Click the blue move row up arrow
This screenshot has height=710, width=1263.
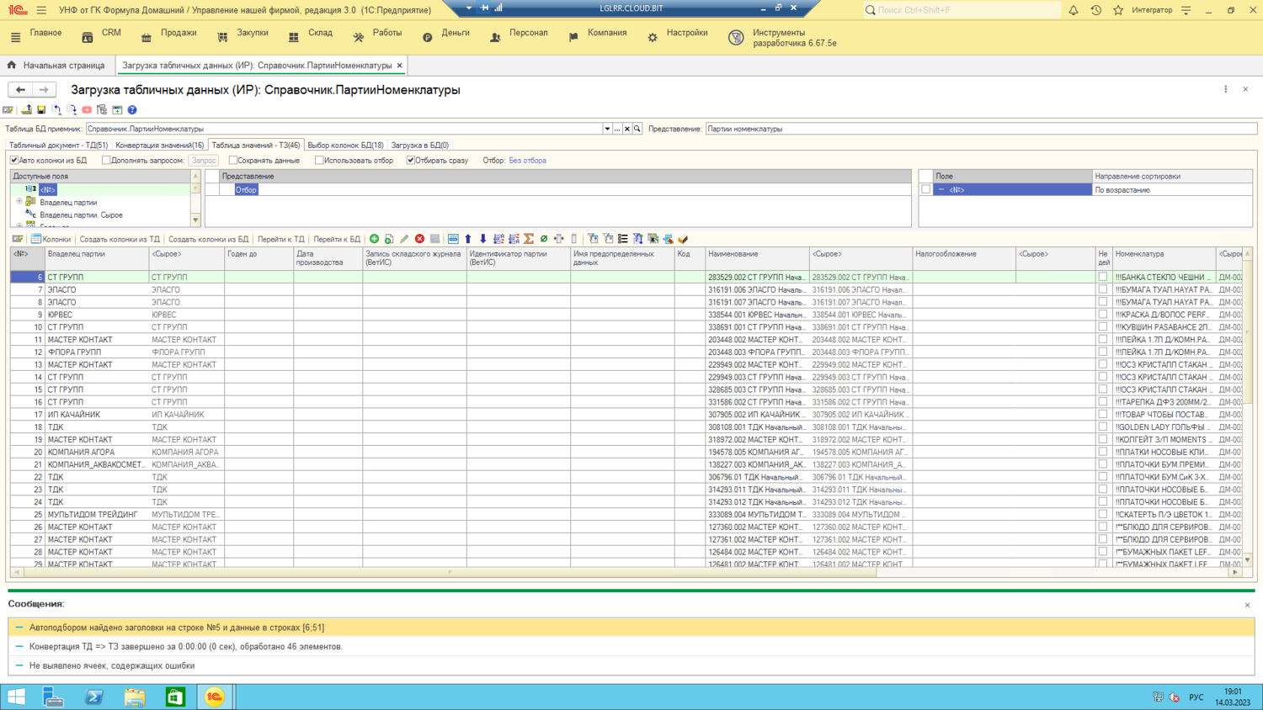[468, 239]
